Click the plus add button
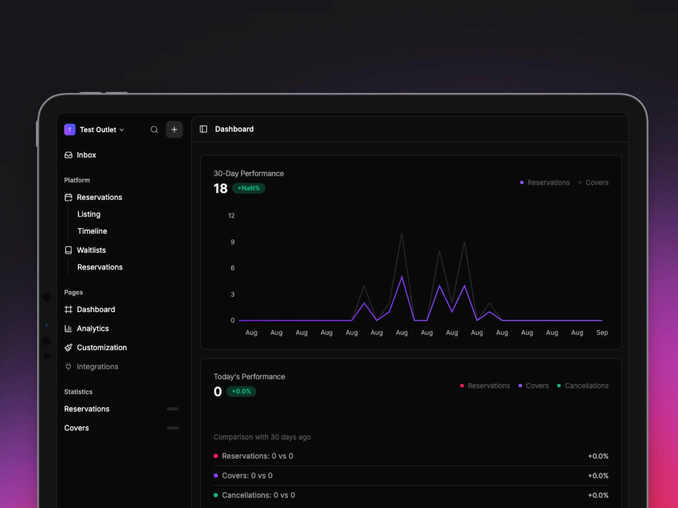 click(174, 129)
